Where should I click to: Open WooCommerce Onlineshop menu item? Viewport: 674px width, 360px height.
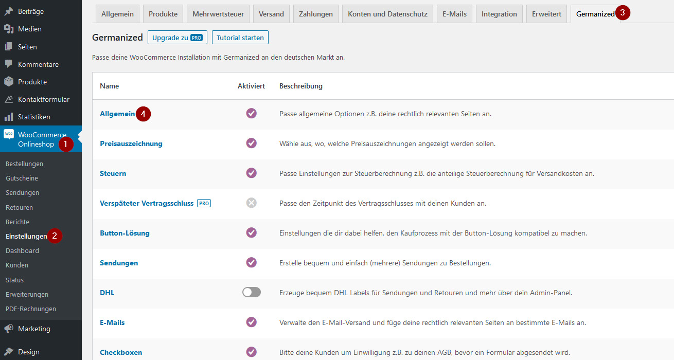point(41,139)
